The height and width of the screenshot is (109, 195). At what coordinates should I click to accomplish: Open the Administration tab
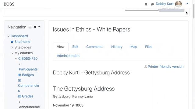pos(68,56)
